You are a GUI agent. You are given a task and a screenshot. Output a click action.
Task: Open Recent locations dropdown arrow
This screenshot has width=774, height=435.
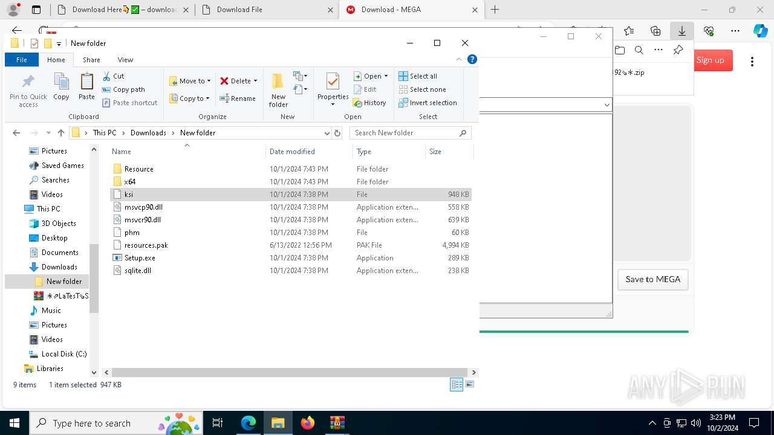point(48,133)
